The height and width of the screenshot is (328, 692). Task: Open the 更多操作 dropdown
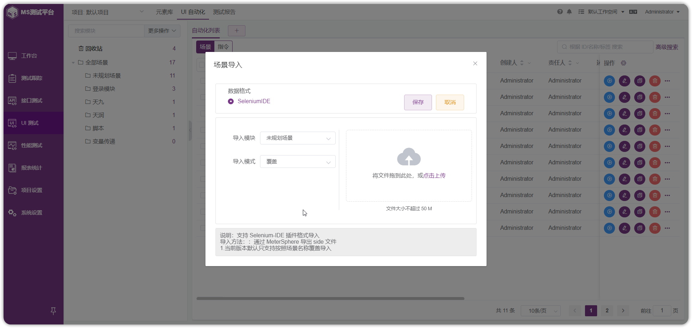click(162, 31)
